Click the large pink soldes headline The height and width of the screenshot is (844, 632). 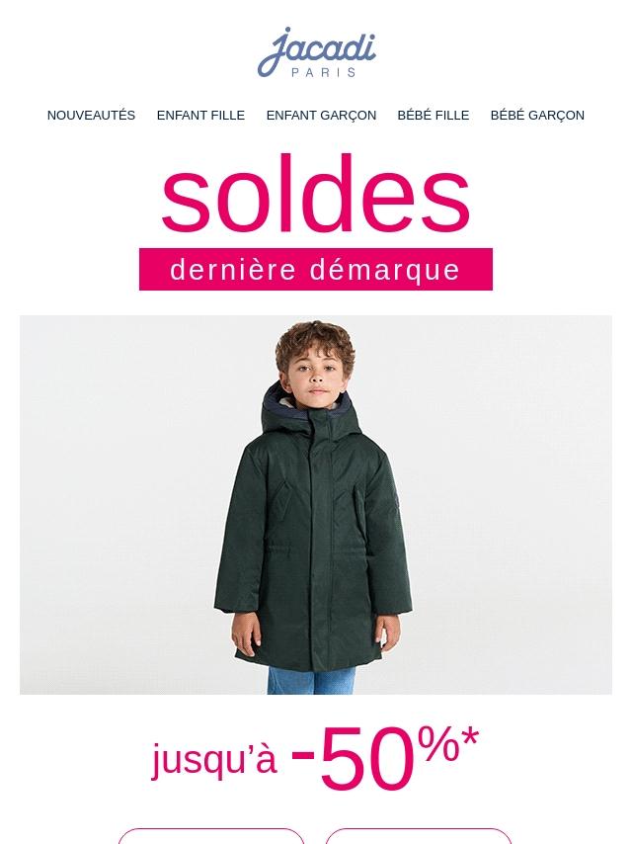316,194
